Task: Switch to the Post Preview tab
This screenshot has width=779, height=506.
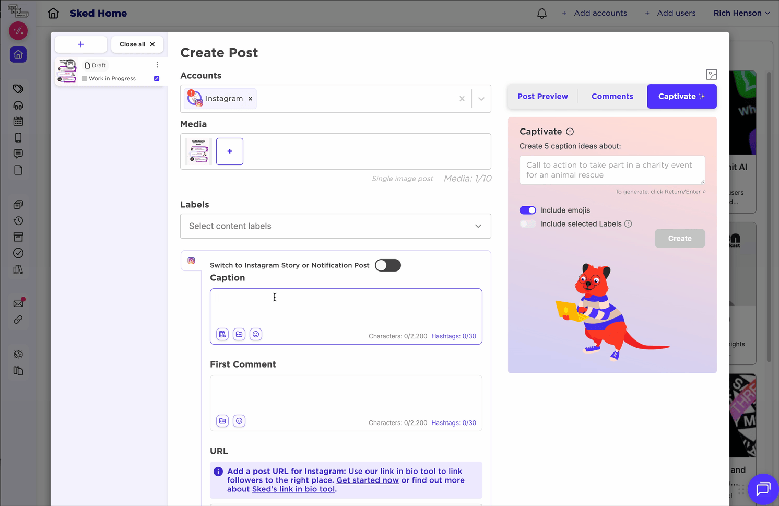Action: coord(542,96)
